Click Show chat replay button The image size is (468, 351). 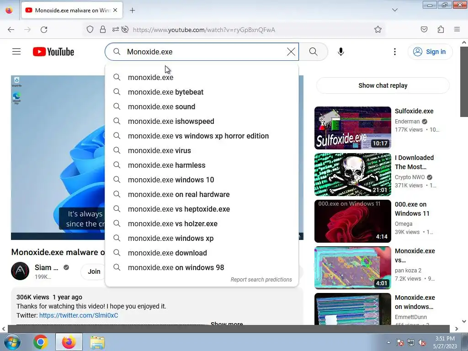[383, 85]
